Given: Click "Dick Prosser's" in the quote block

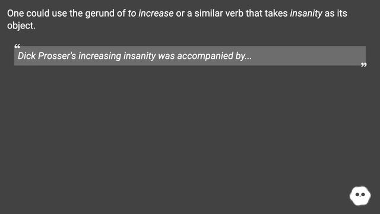Looking at the screenshot, I should (x=47, y=56).
